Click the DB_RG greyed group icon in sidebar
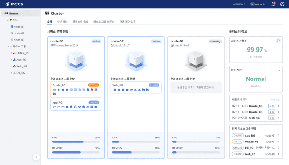 click(x=14, y=73)
